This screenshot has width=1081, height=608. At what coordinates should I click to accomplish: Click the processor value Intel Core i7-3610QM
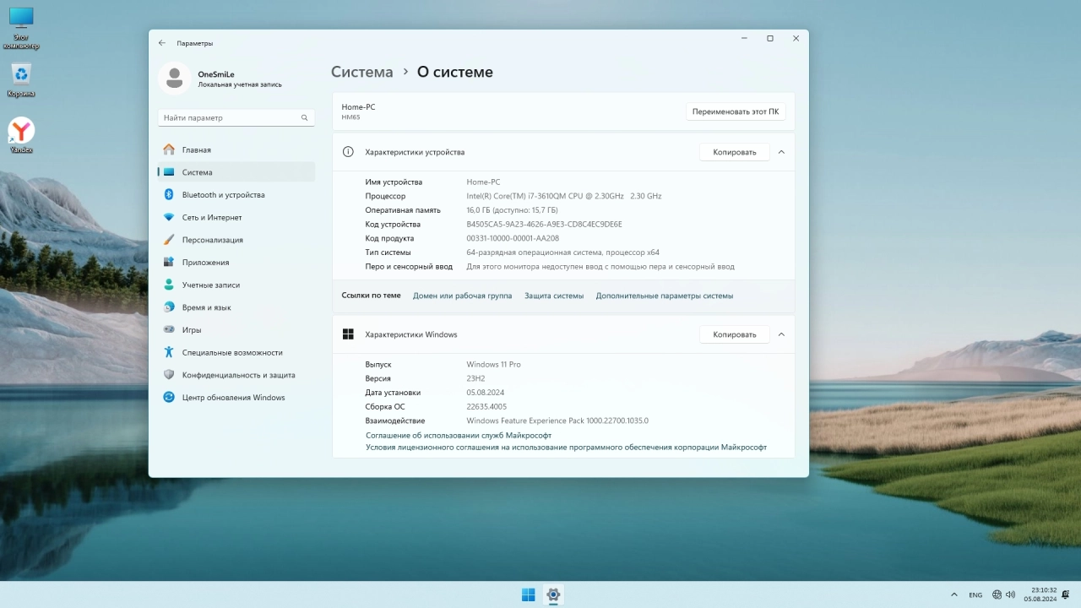point(564,196)
